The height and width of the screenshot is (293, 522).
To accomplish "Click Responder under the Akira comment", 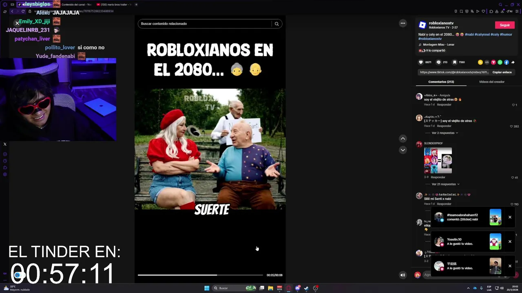I will (444, 105).
